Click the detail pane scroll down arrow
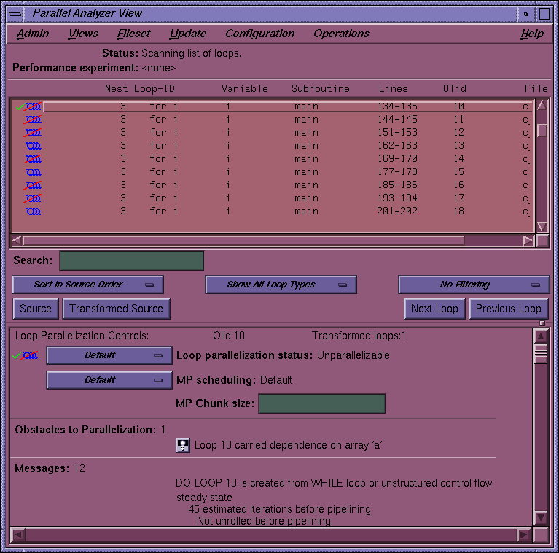This screenshot has height=553, width=559. tap(541, 517)
